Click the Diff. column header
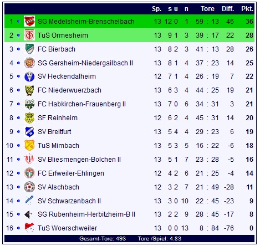Viewport: 260px width, 246px height. coord(228,9)
